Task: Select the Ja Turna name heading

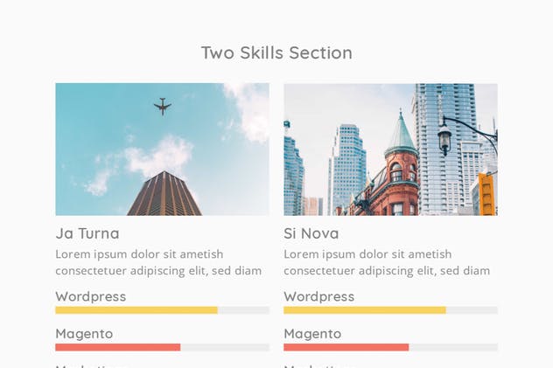Action: click(x=87, y=233)
